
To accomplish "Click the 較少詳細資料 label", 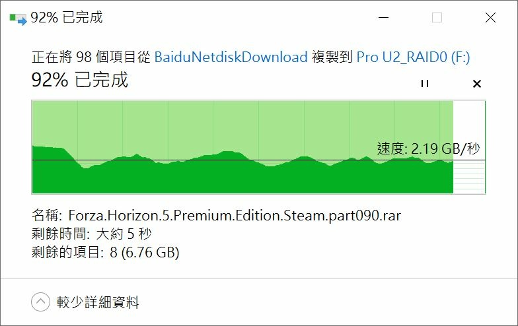I will tap(98, 302).
